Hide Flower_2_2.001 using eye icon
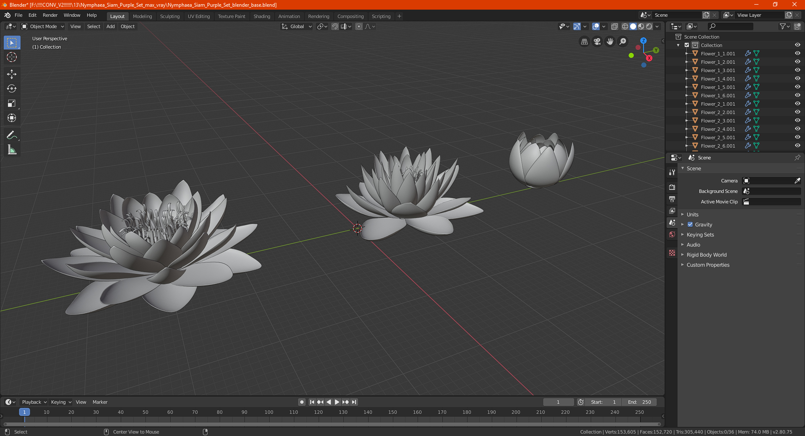This screenshot has width=805, height=436. (x=797, y=112)
